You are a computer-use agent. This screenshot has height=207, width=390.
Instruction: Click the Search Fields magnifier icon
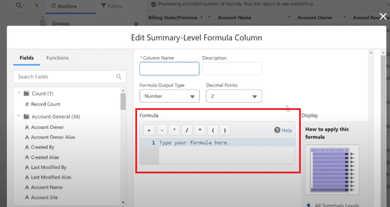pos(119,77)
